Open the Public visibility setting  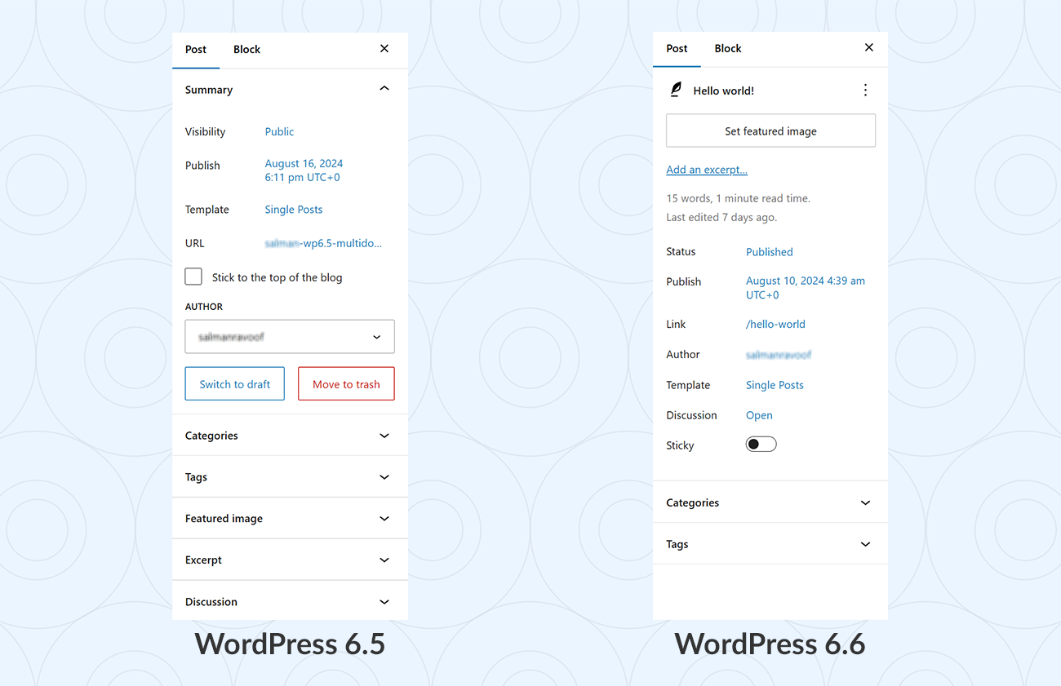[279, 131]
